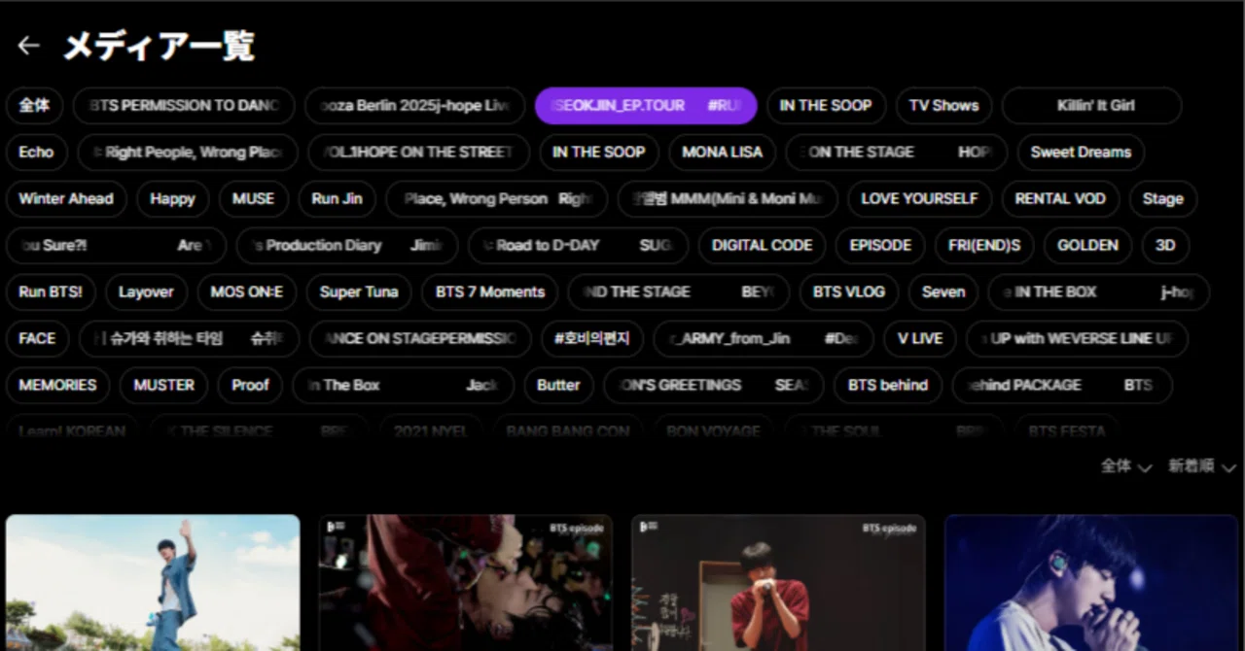Screen dimensions: 1245x651
Task: Choose the IN THE BOX j-hope chip
Action: coord(1099,291)
